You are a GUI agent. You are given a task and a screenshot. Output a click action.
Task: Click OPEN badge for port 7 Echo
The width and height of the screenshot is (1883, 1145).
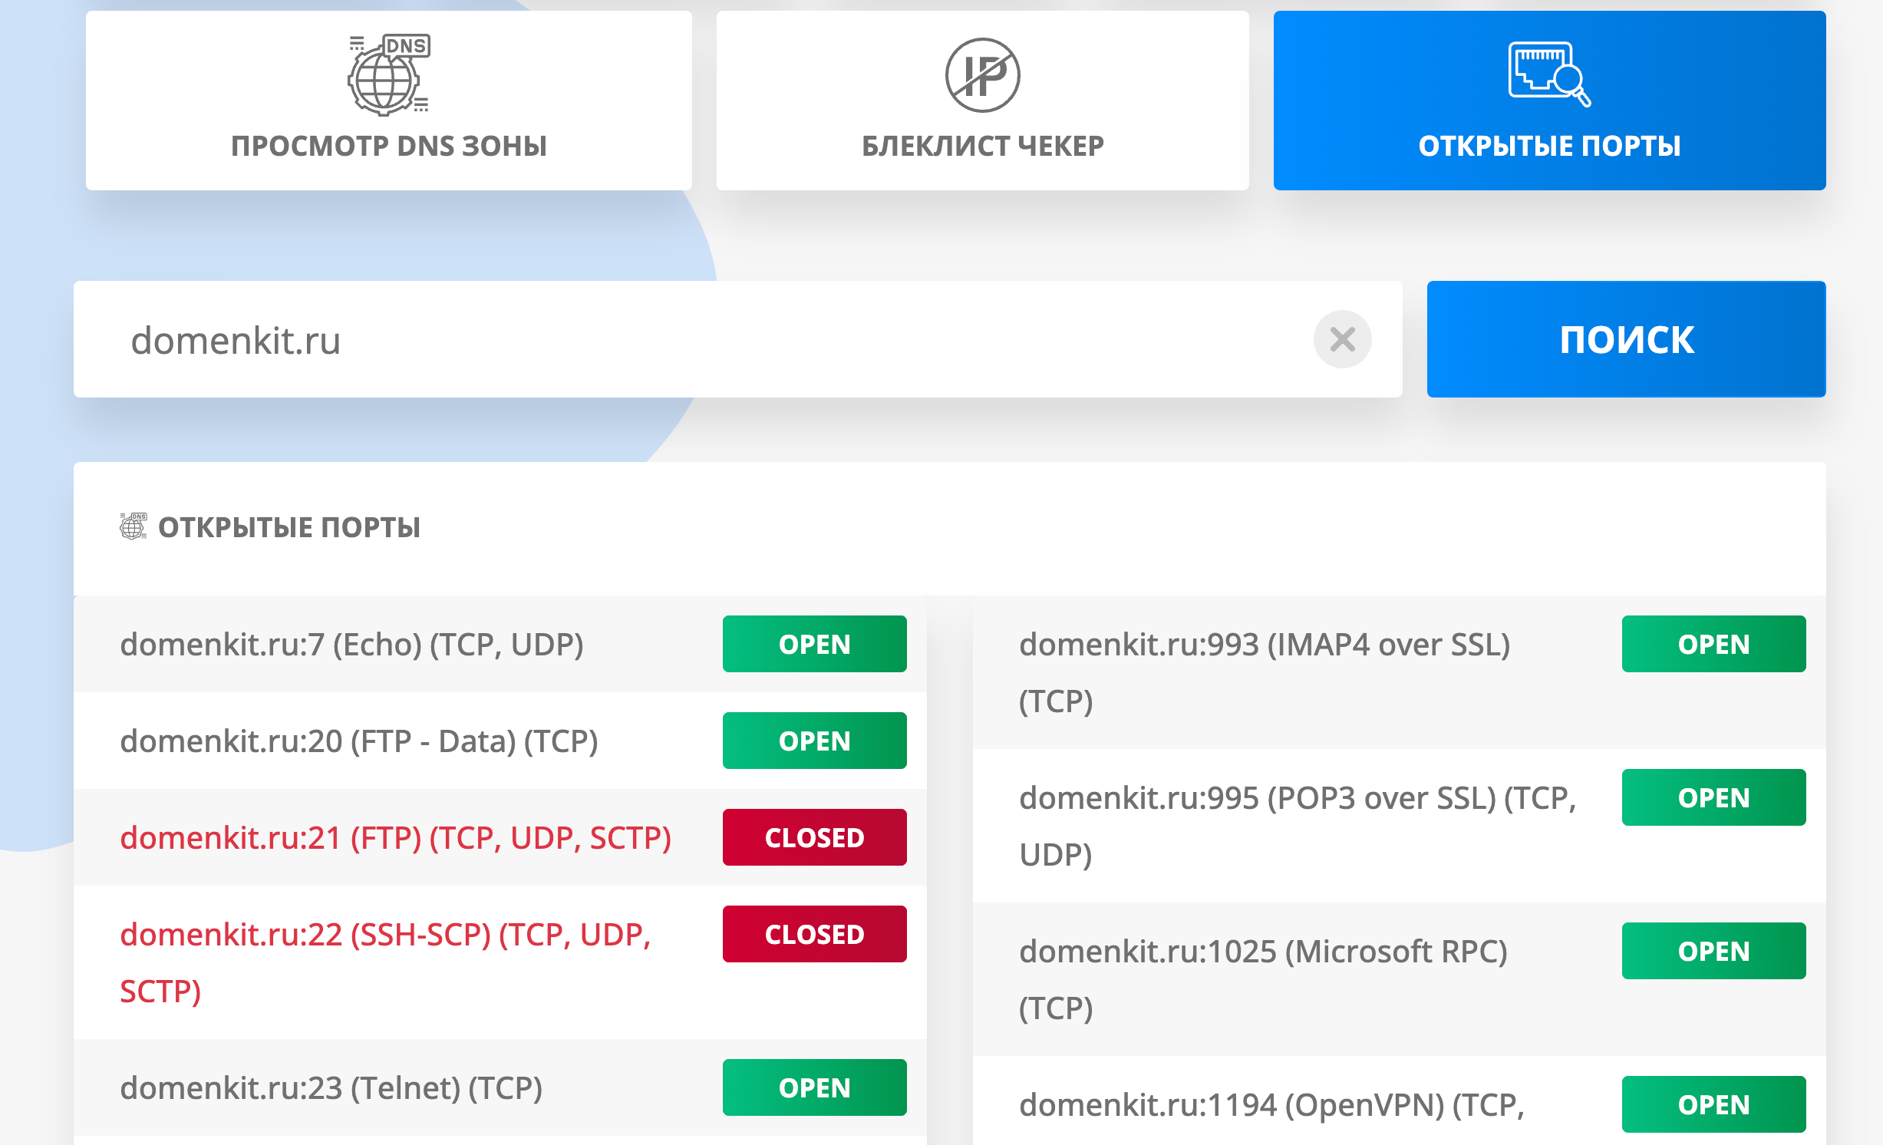[814, 644]
